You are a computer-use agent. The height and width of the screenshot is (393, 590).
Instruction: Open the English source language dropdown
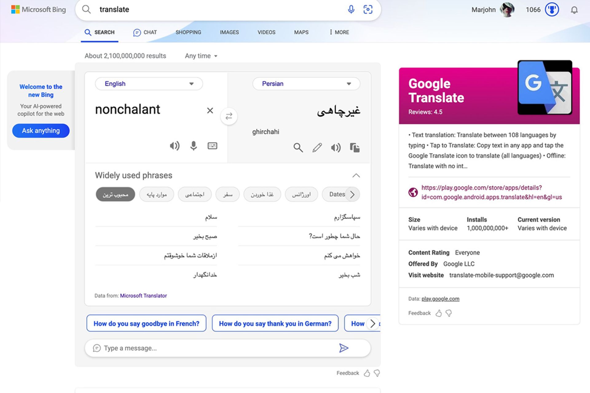pos(149,84)
